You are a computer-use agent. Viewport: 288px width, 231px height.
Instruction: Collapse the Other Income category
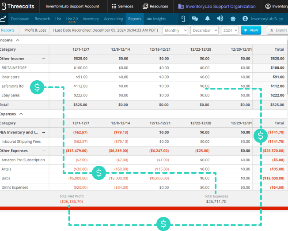pos(44,59)
